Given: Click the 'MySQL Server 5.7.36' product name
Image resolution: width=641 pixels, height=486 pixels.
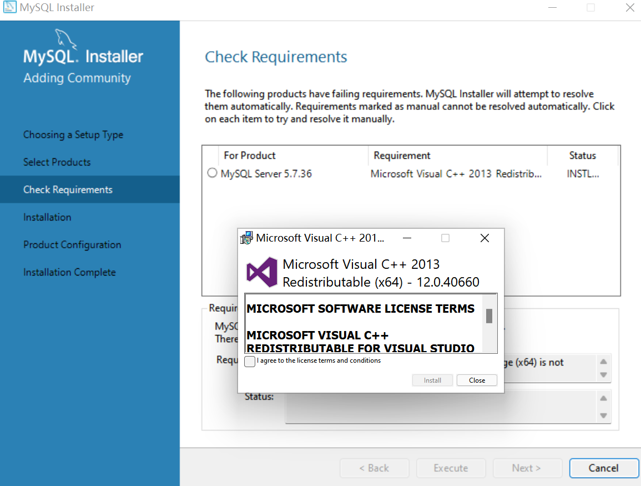Looking at the screenshot, I should tap(266, 174).
